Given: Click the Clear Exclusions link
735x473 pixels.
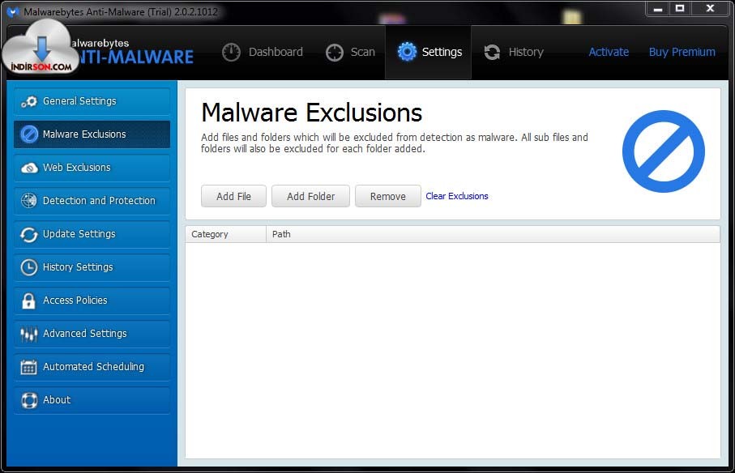Looking at the screenshot, I should click(x=457, y=196).
